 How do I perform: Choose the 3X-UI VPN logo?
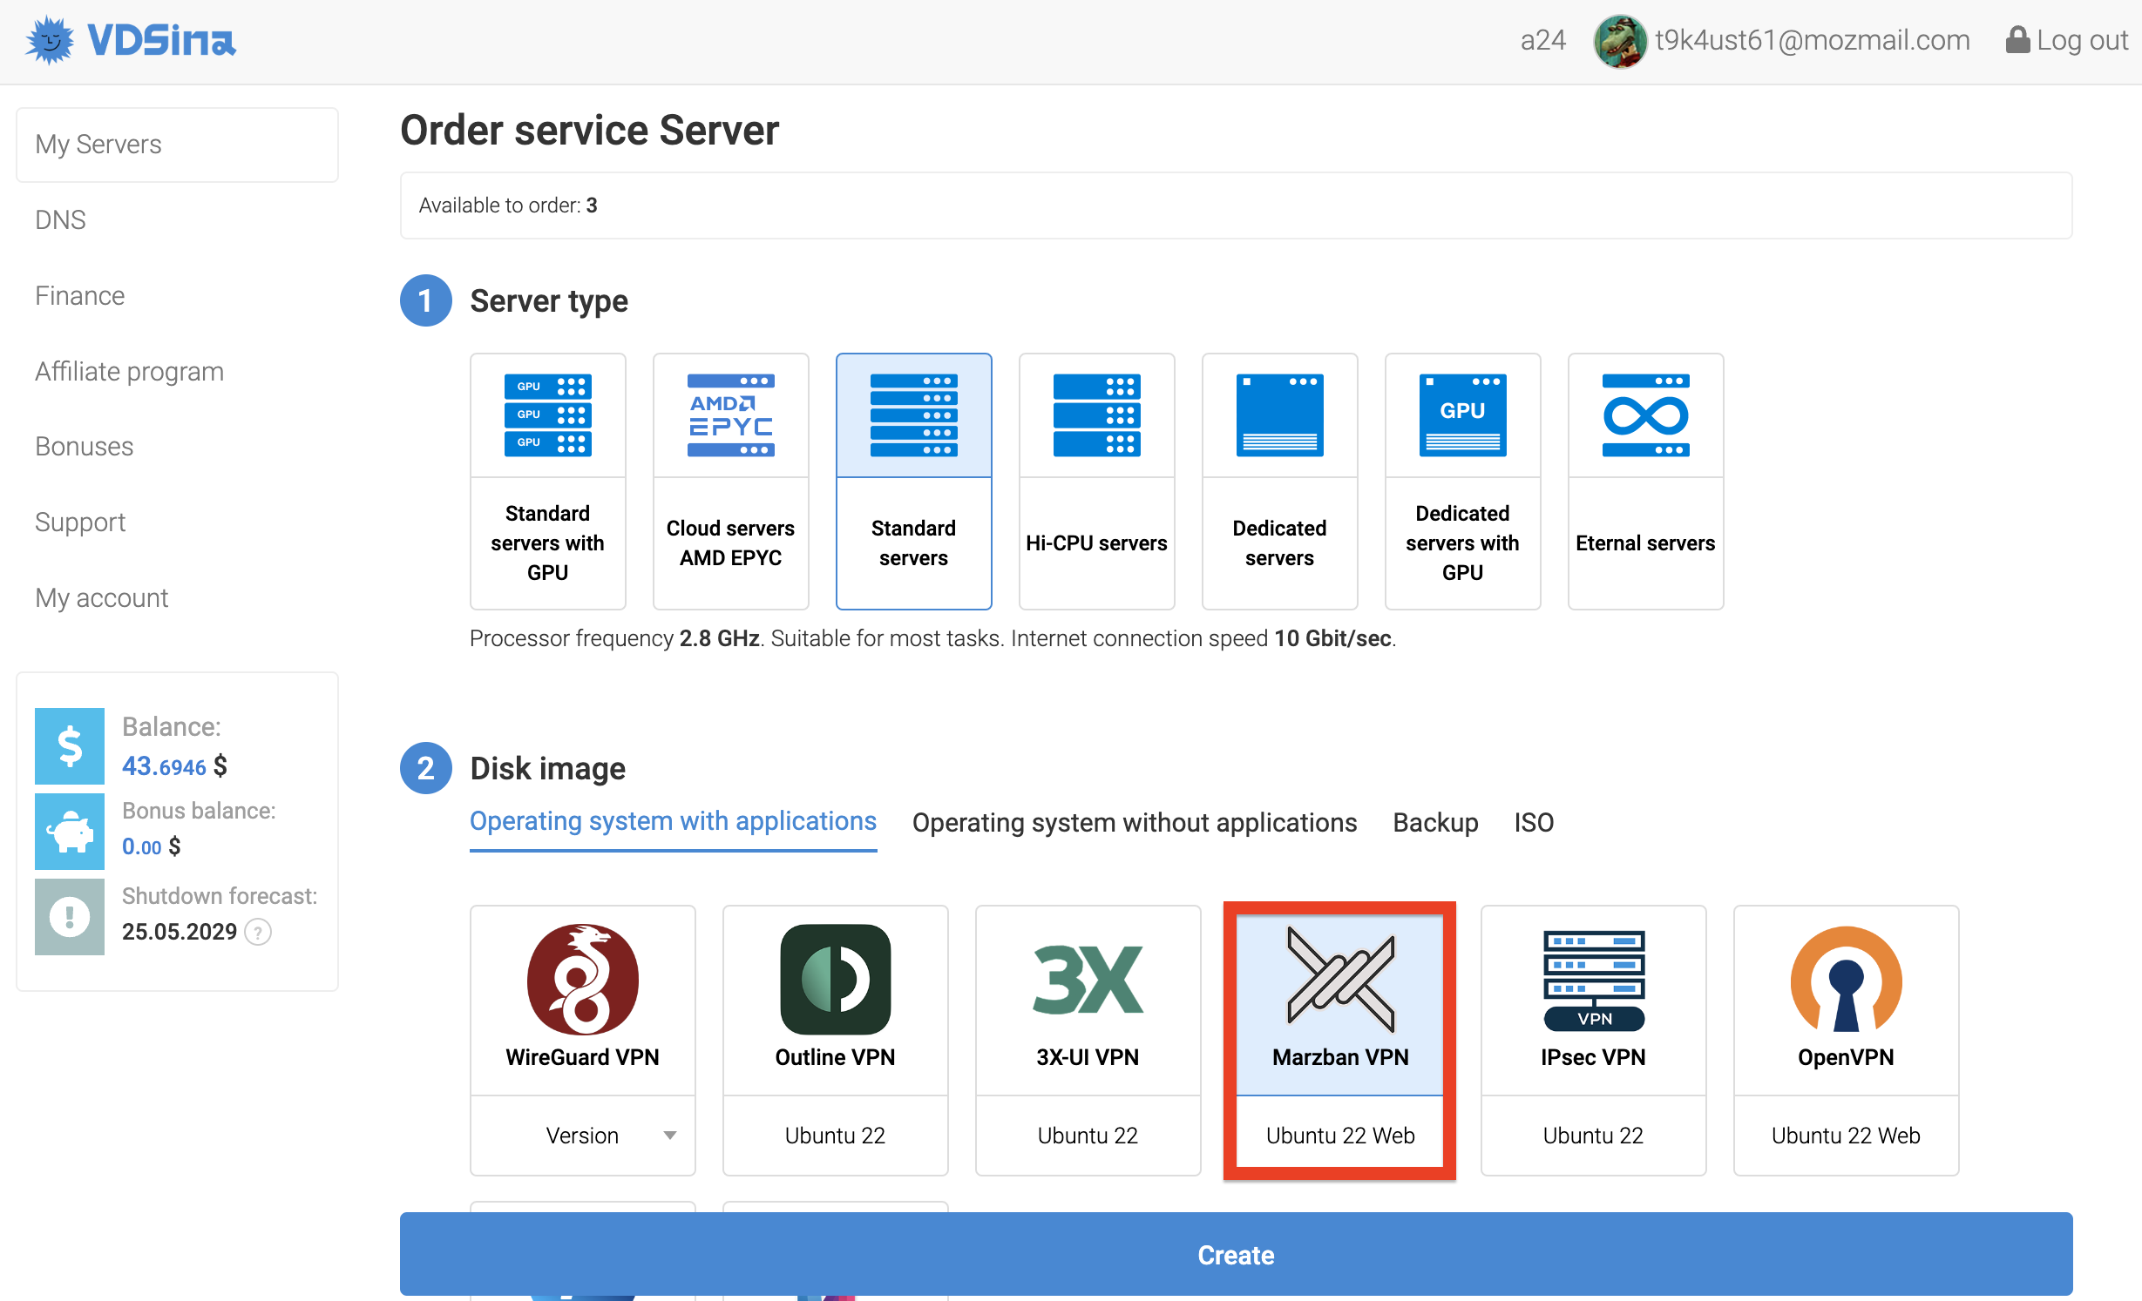tap(1088, 980)
